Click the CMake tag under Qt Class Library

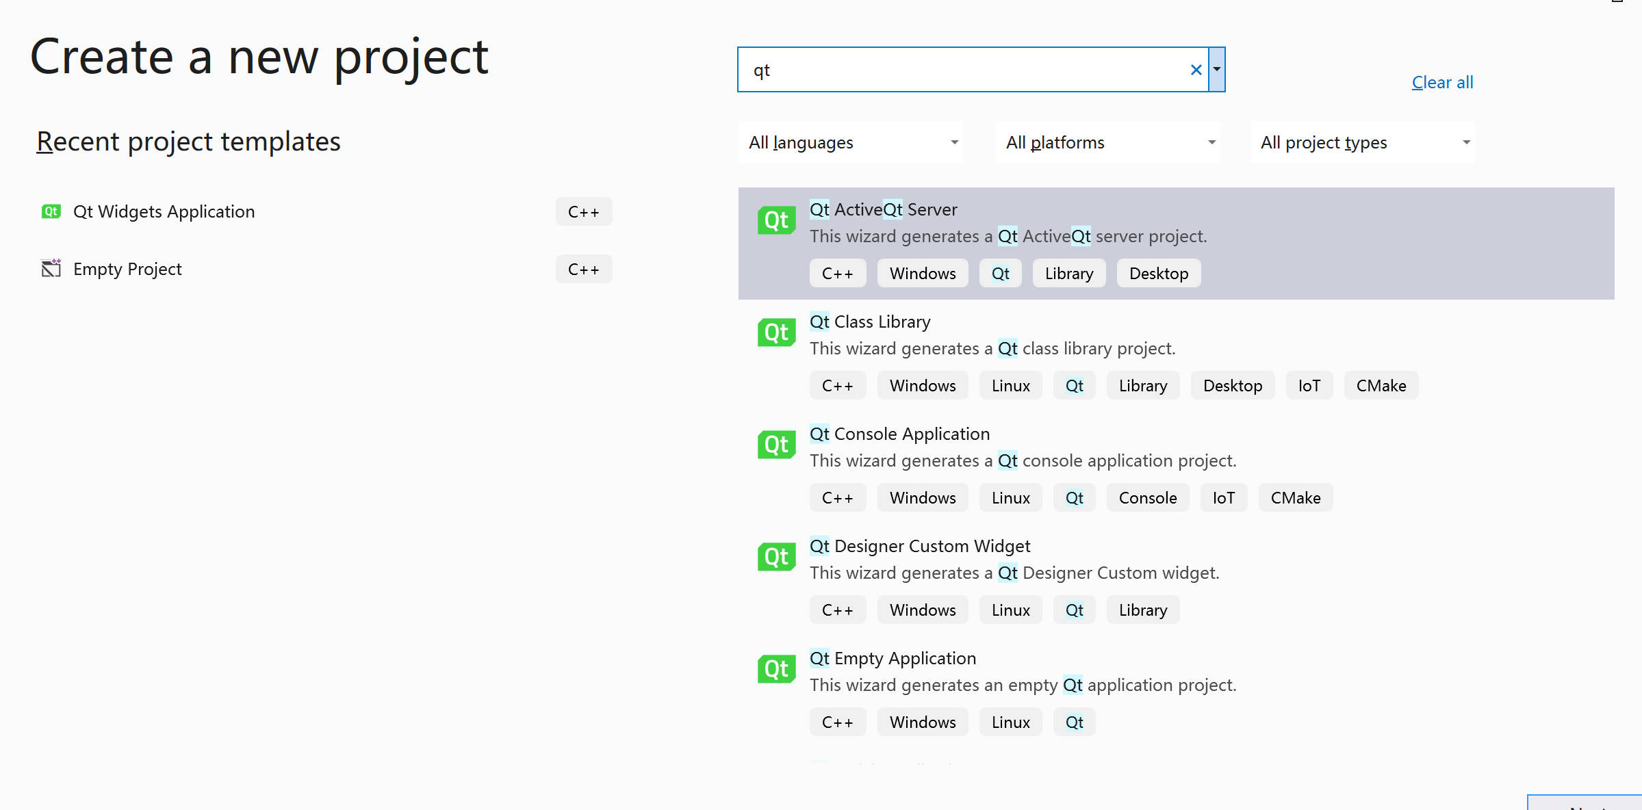click(1381, 385)
